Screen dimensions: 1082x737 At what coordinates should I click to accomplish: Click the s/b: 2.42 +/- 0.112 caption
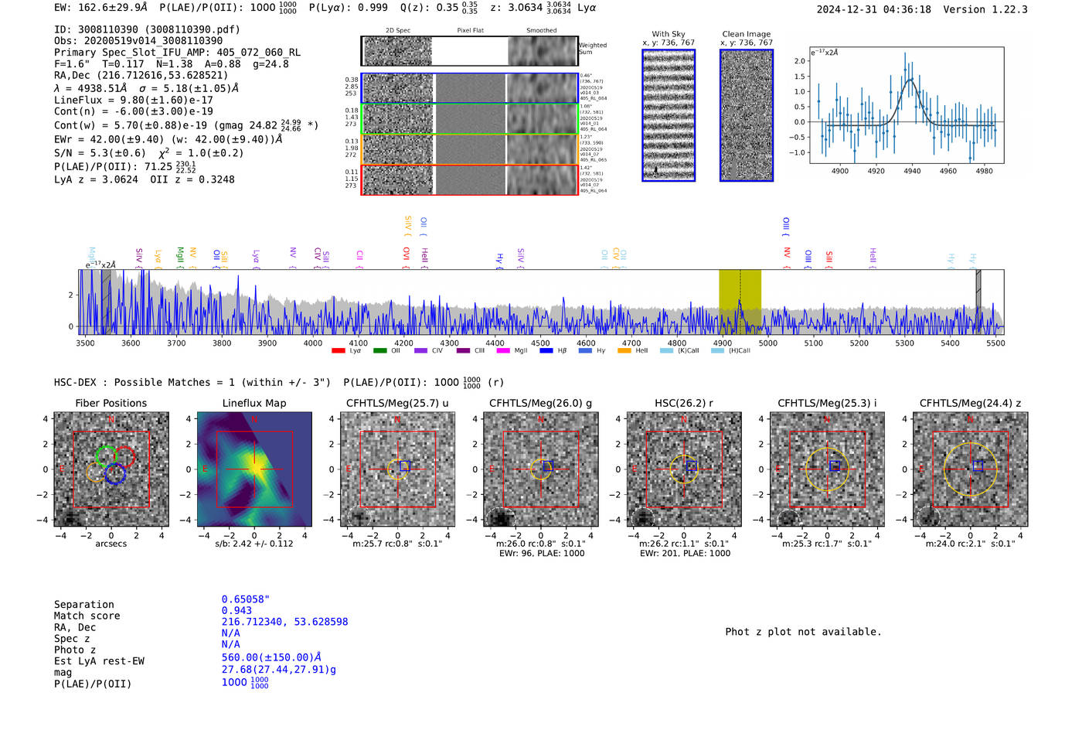tap(254, 544)
